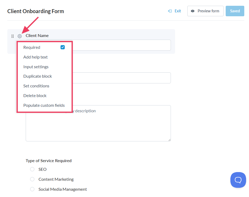The height and width of the screenshot is (197, 249).
Task: Click the Preview form button
Action: pos(205,11)
